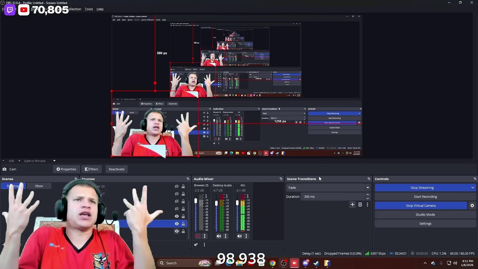478x269 pixels.
Task: Show the fourth hidden source
Action: (x=177, y=209)
